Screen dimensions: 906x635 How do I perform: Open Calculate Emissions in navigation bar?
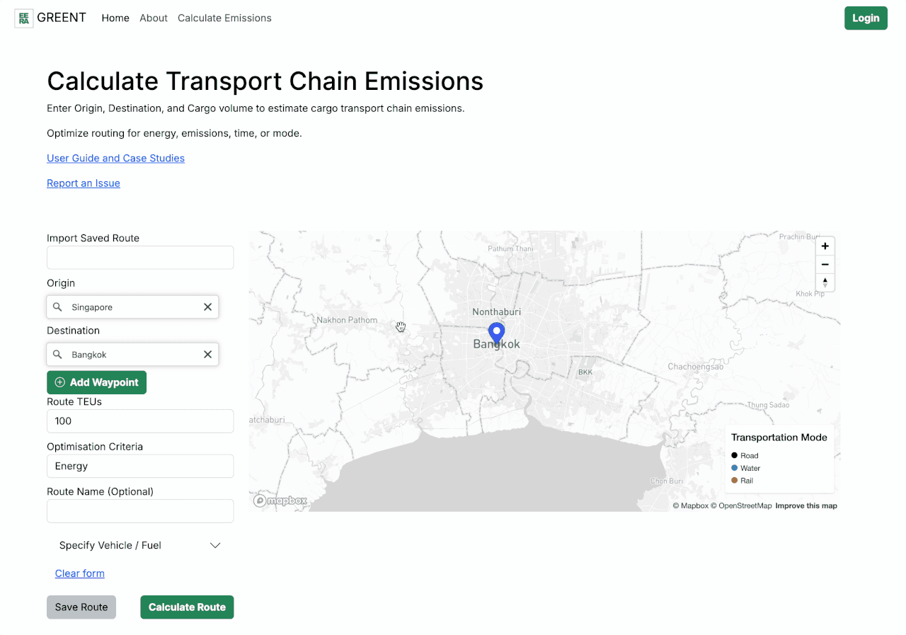click(x=224, y=18)
